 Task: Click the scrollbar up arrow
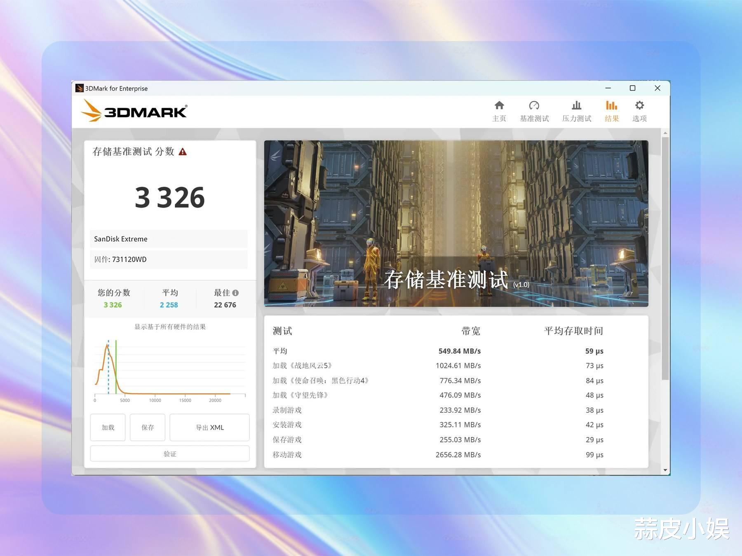tap(665, 133)
